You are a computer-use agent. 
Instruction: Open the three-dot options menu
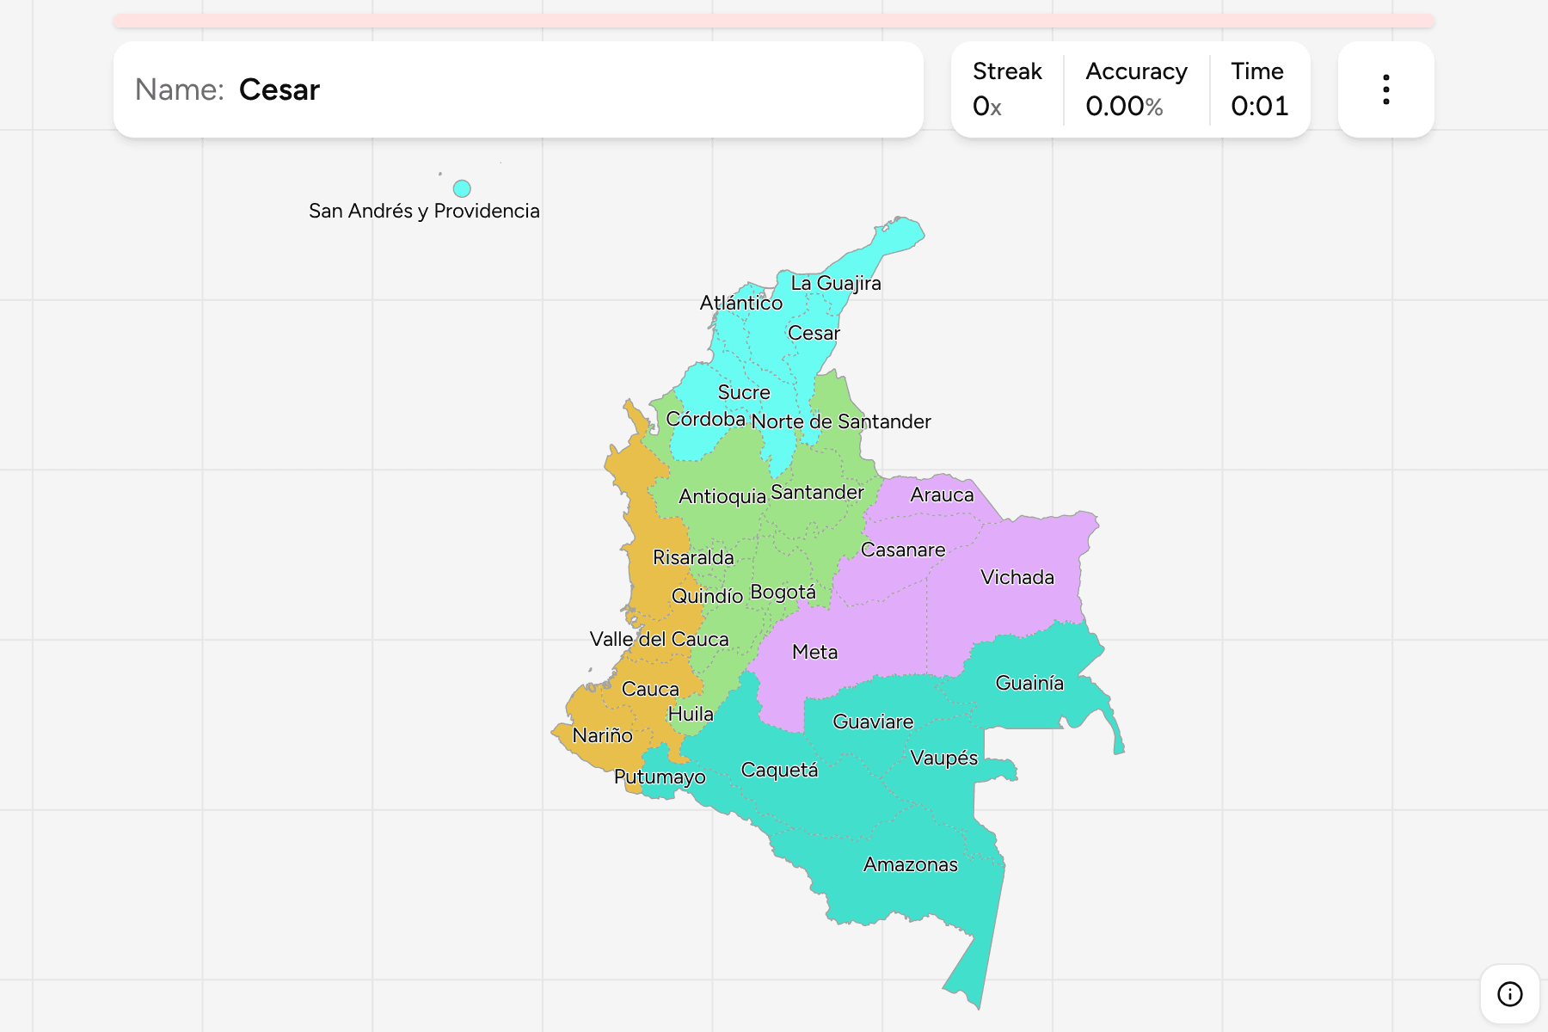click(1385, 89)
